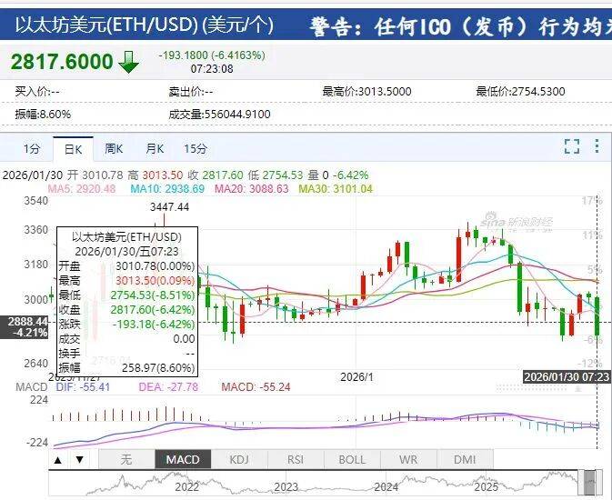Click the 2022 point on overview timeline
This screenshot has width=612, height=500.
[x=186, y=487]
